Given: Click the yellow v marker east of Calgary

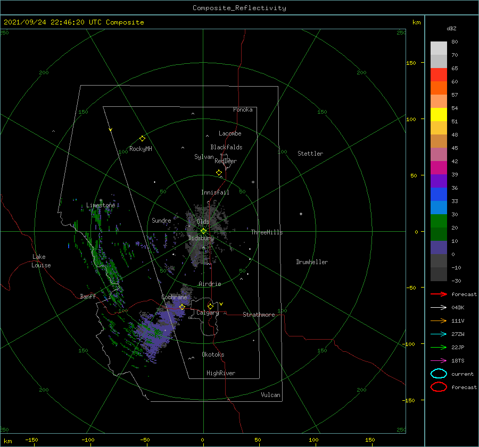Looking at the screenshot, I should pos(221,304).
